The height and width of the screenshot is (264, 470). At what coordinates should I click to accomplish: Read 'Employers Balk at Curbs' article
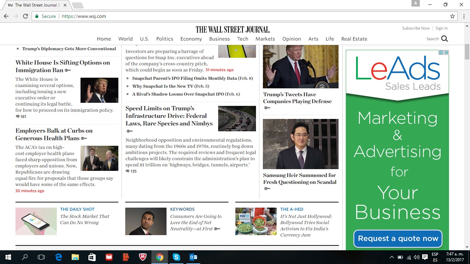54,134
